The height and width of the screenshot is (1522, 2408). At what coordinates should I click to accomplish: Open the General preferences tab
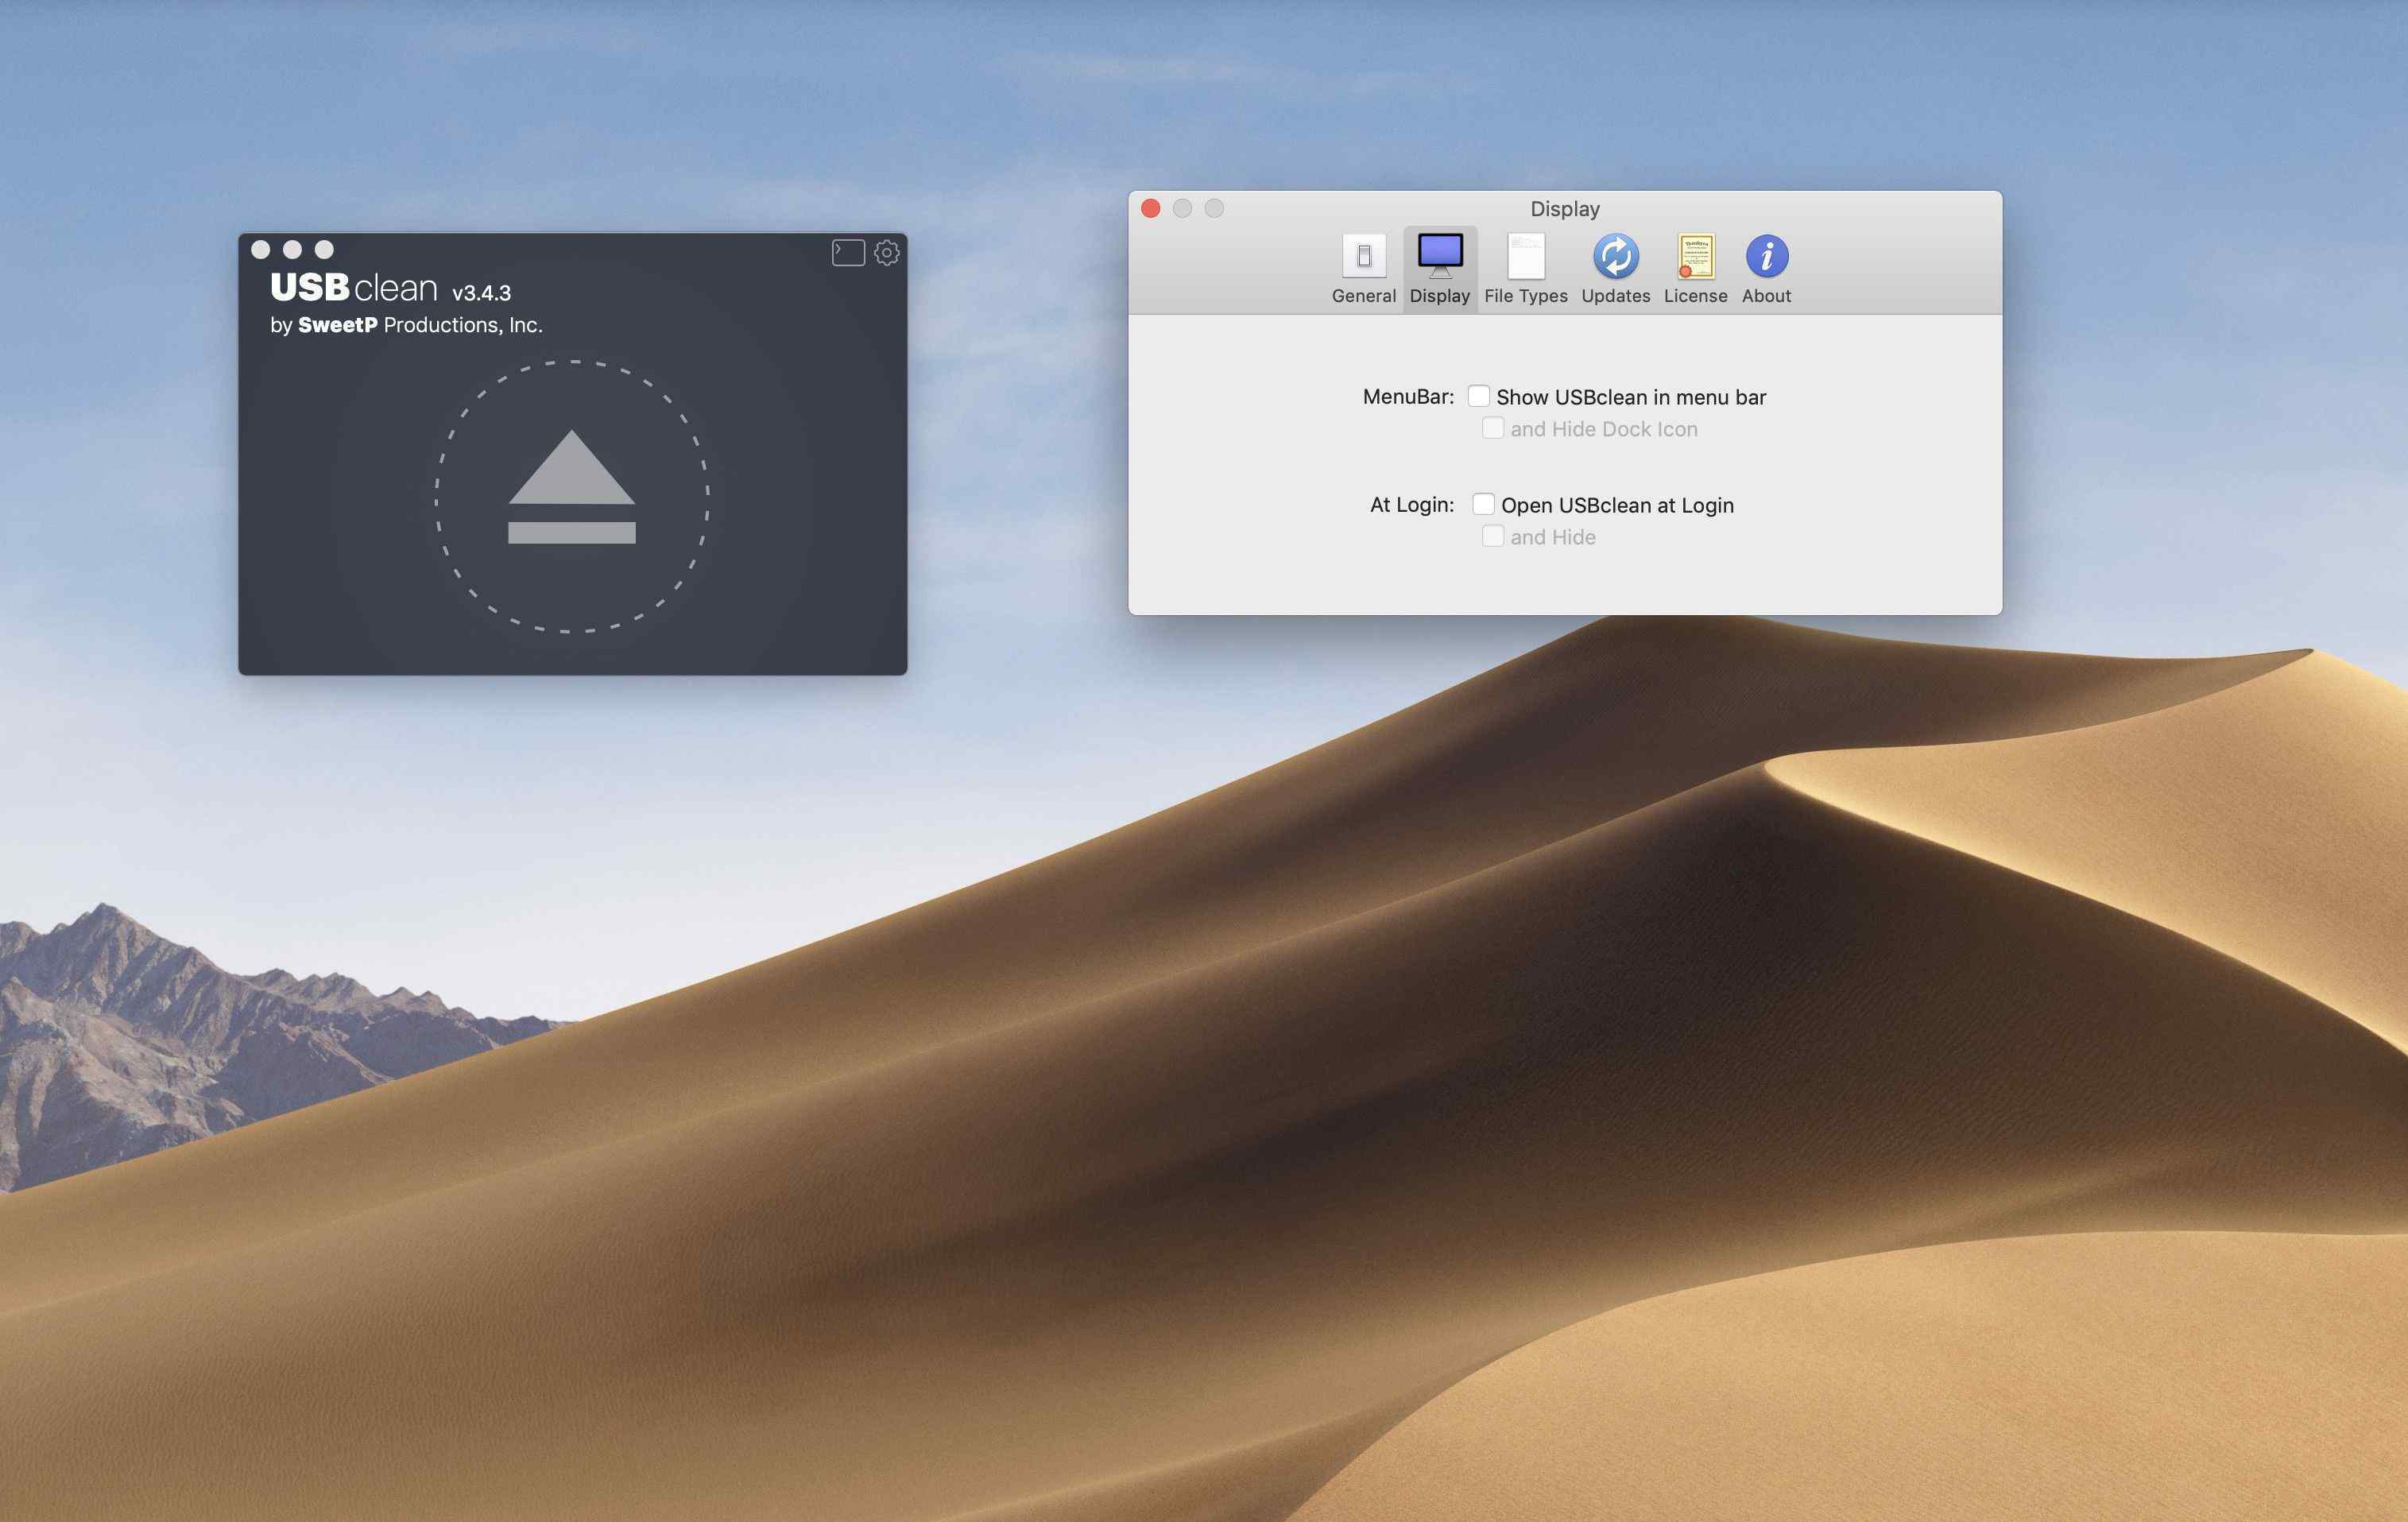(1363, 268)
